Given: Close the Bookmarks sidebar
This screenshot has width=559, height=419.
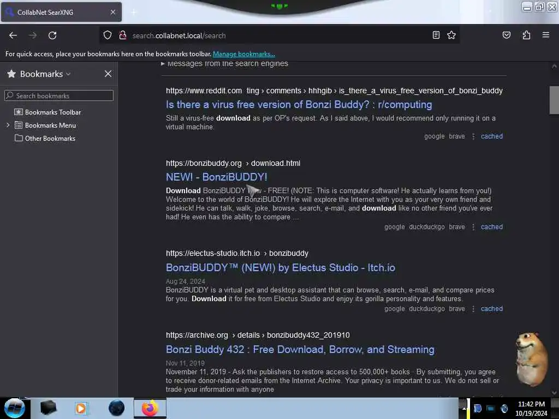Looking at the screenshot, I should click(108, 74).
